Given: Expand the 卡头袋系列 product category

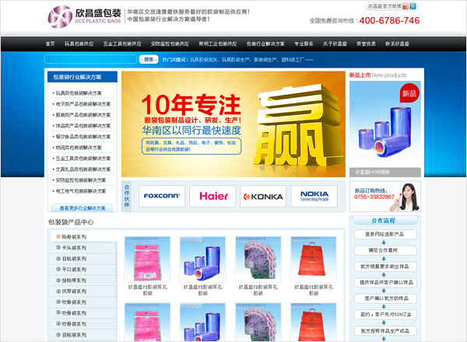Looking at the screenshot, I should point(75,247).
